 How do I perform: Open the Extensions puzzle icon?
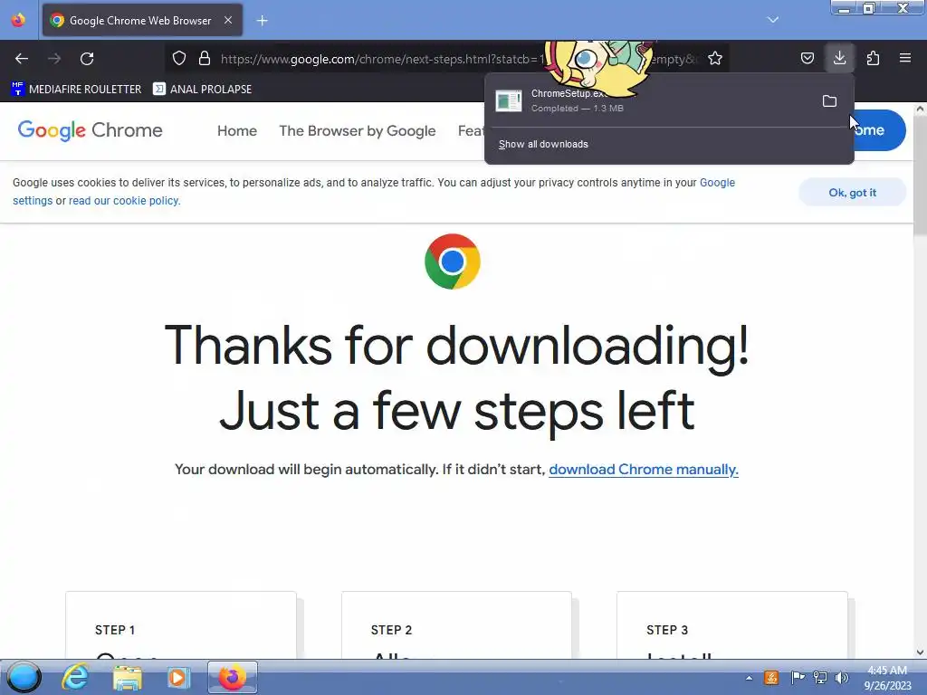point(873,58)
